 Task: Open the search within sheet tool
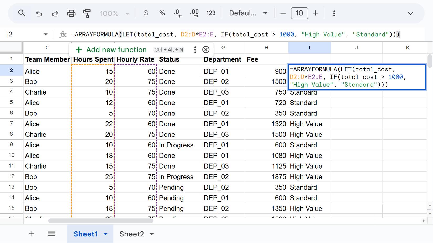tap(22, 13)
